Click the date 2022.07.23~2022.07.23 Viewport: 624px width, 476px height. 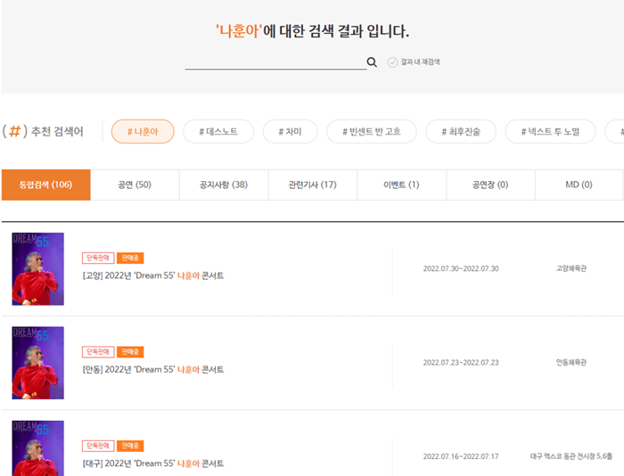(461, 363)
